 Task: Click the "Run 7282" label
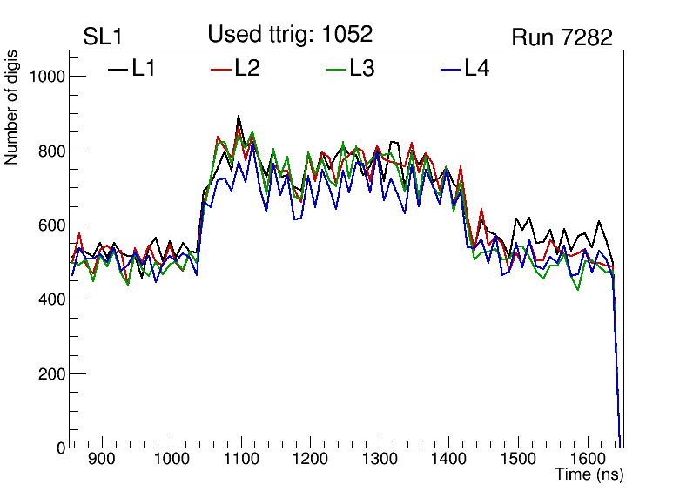tap(562, 37)
